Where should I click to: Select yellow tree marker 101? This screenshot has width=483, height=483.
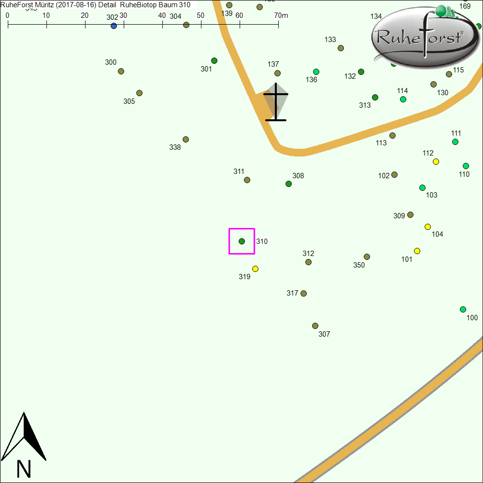click(417, 251)
